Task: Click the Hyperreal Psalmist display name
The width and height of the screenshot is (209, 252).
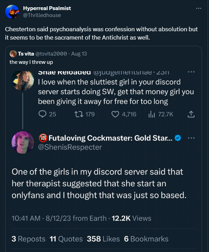Action: pos(47,8)
